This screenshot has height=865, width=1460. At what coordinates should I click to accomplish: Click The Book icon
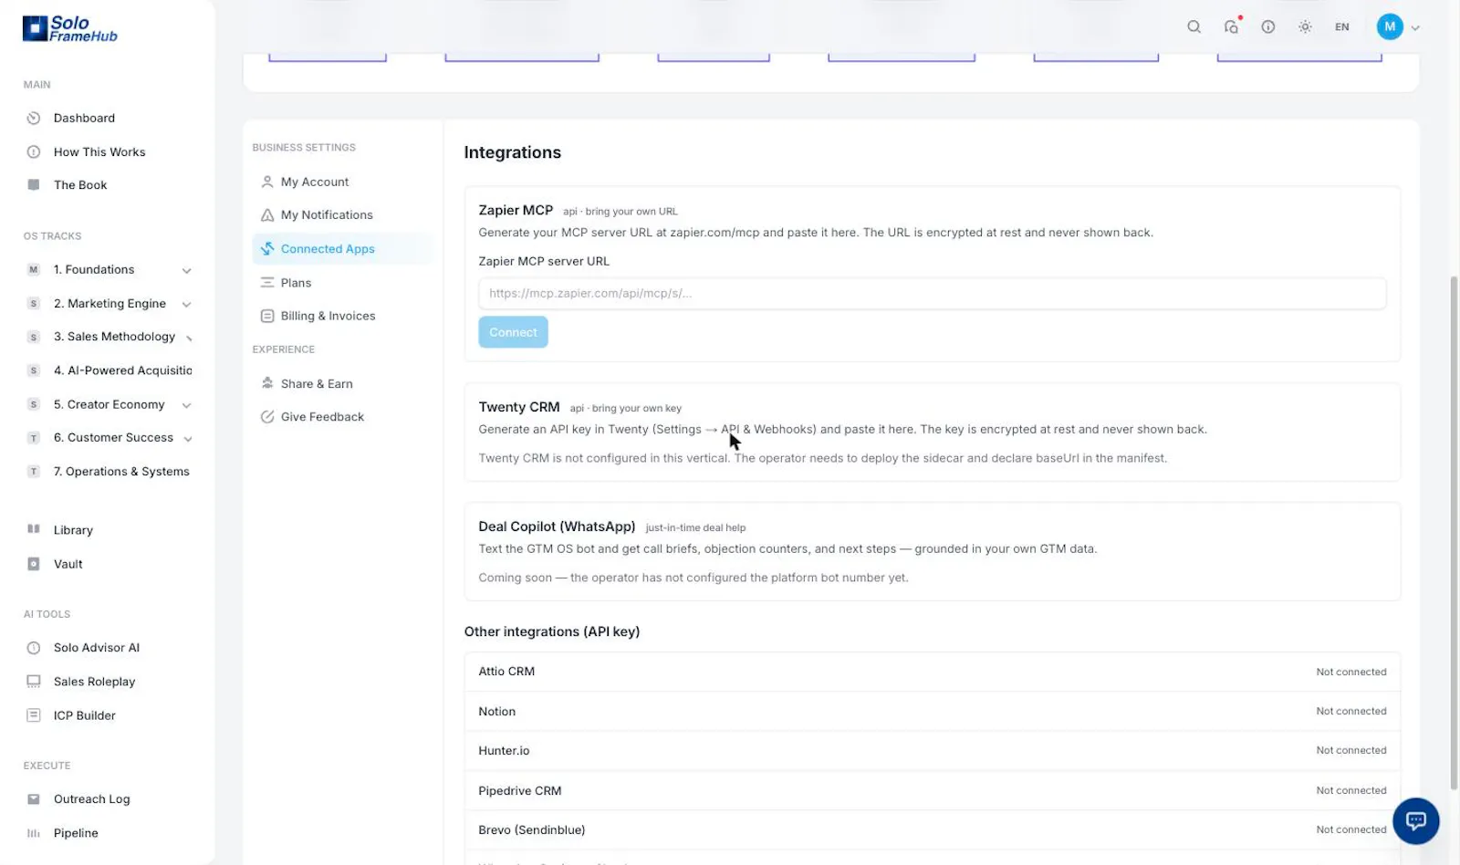34,184
